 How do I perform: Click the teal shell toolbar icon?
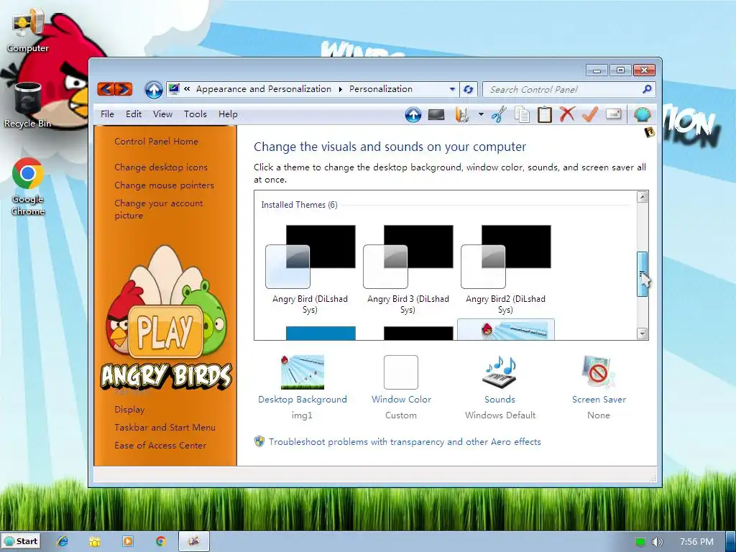pyautogui.click(x=642, y=114)
